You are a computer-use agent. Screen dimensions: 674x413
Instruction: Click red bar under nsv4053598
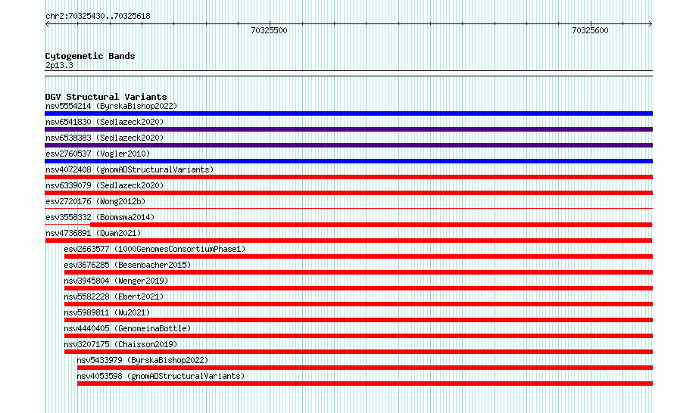(365, 383)
